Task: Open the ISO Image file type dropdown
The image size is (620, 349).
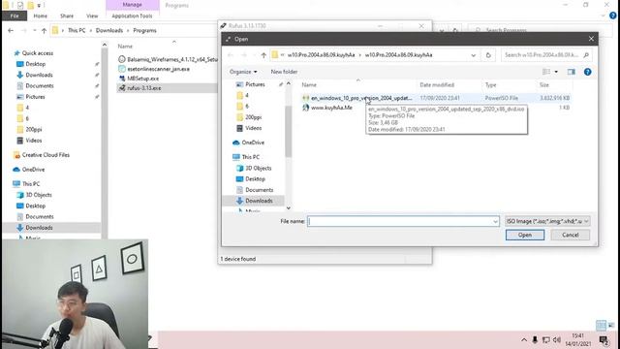Action: pos(547,221)
